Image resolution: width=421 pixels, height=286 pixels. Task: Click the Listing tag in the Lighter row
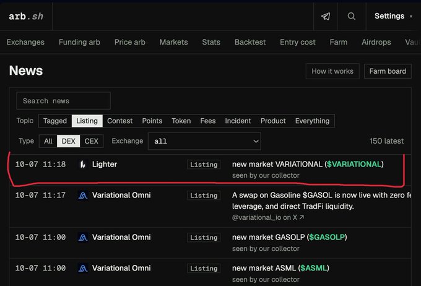[x=204, y=165]
